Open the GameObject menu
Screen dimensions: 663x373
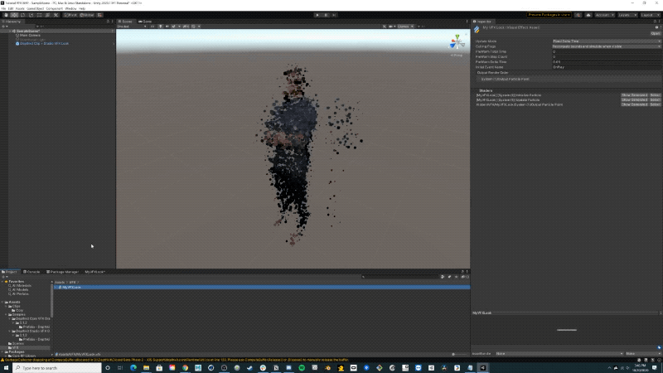point(35,8)
